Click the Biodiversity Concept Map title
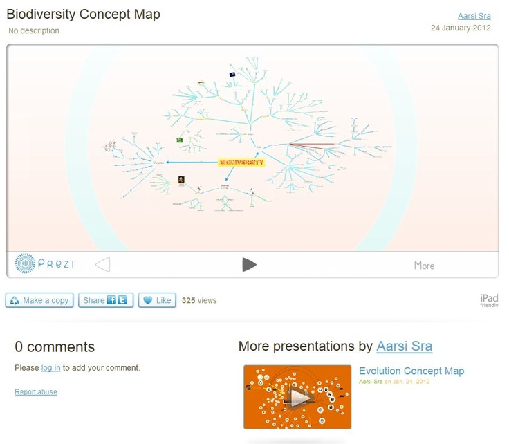The width and height of the screenshot is (509, 444). coord(83,15)
